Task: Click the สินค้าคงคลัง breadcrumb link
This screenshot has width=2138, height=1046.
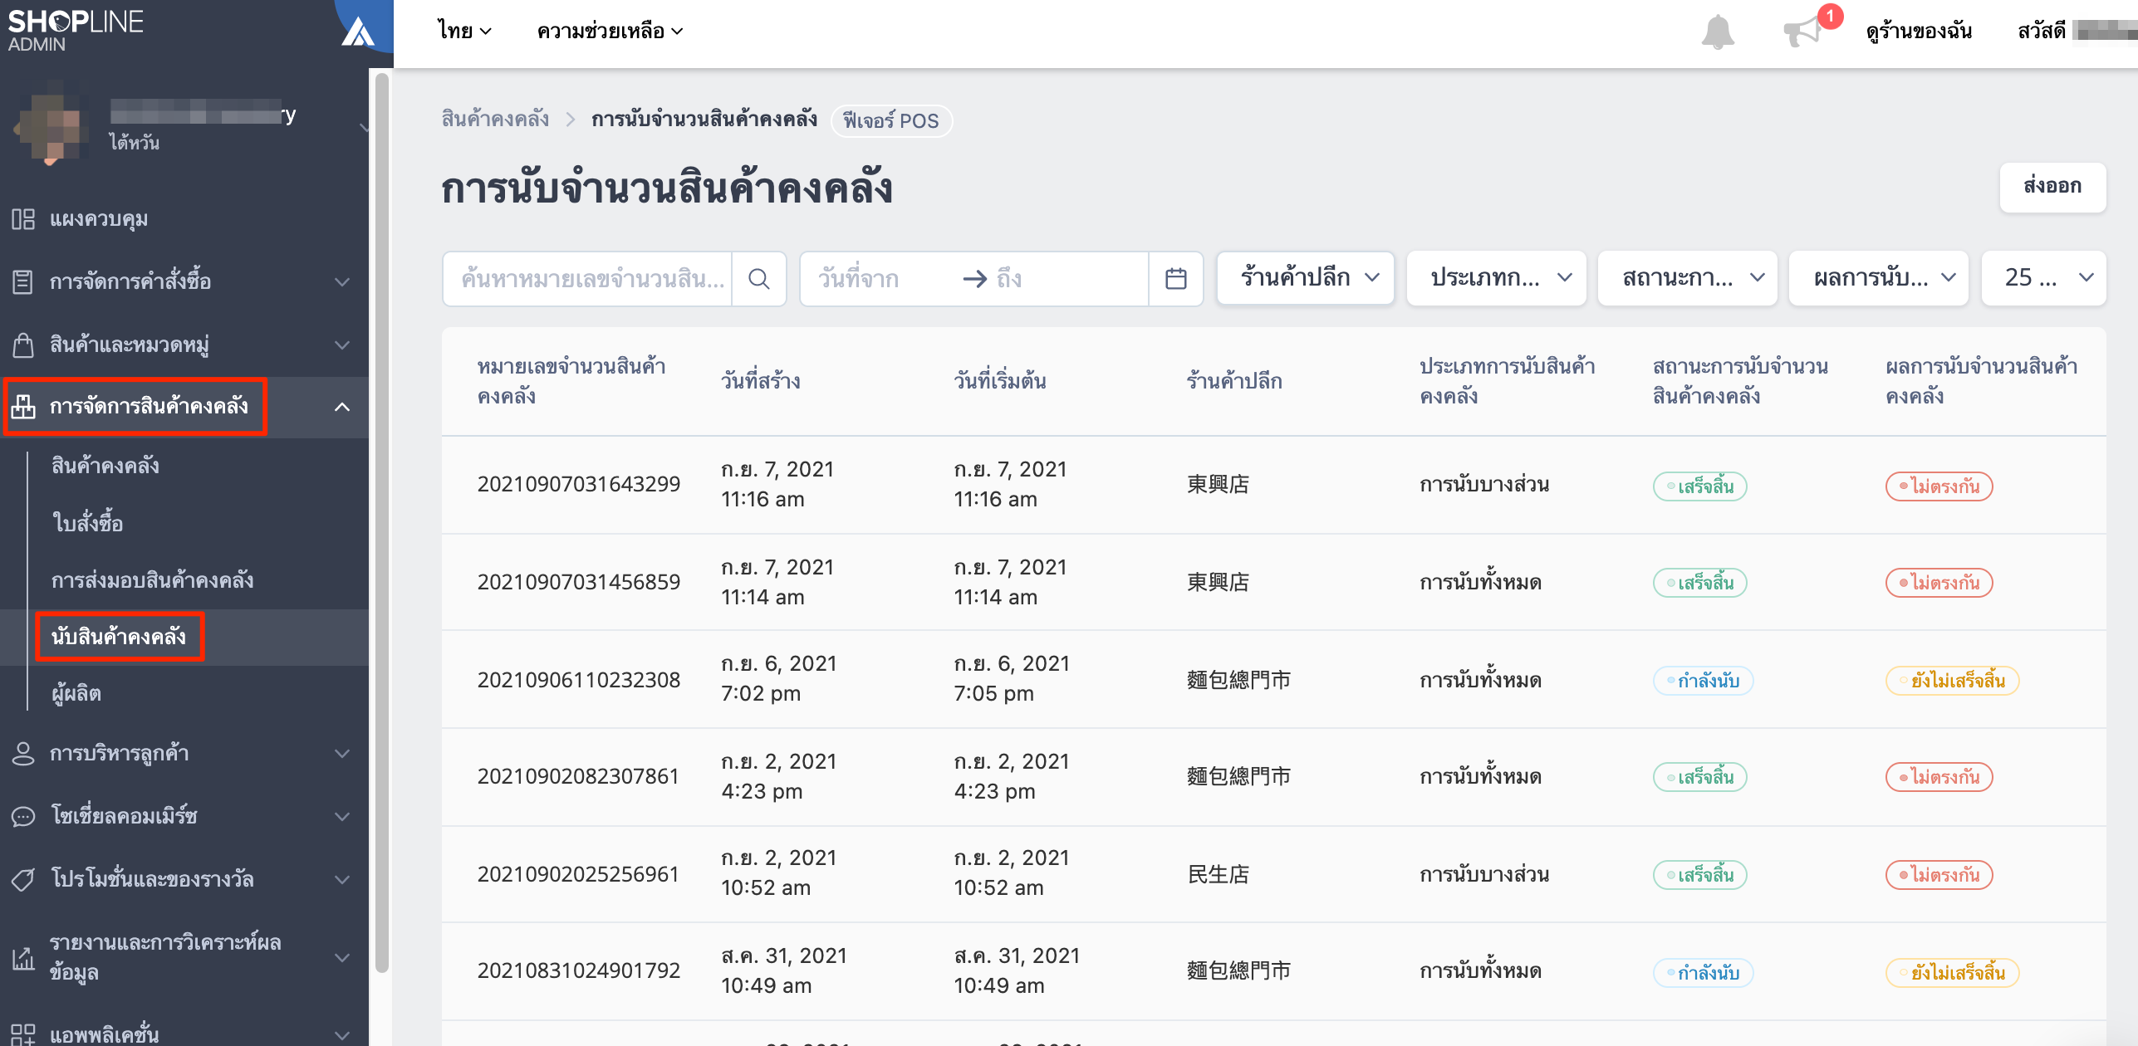Action: pos(495,120)
